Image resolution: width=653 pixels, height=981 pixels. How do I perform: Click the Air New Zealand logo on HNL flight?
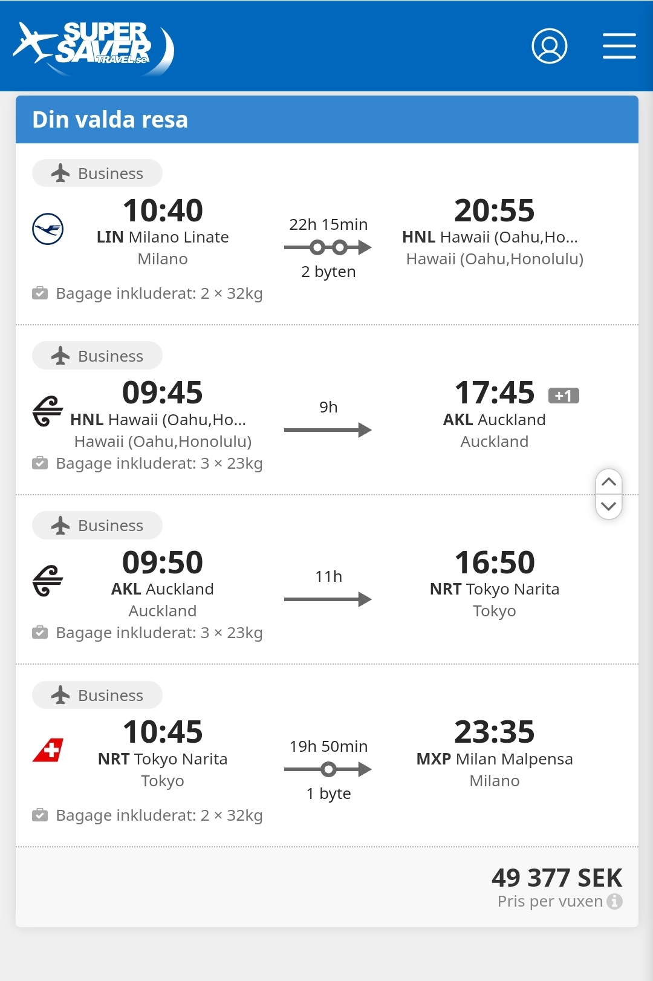pyautogui.click(x=48, y=411)
